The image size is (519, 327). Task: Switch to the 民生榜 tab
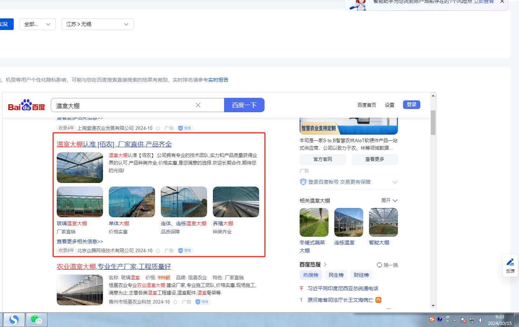click(x=336, y=275)
